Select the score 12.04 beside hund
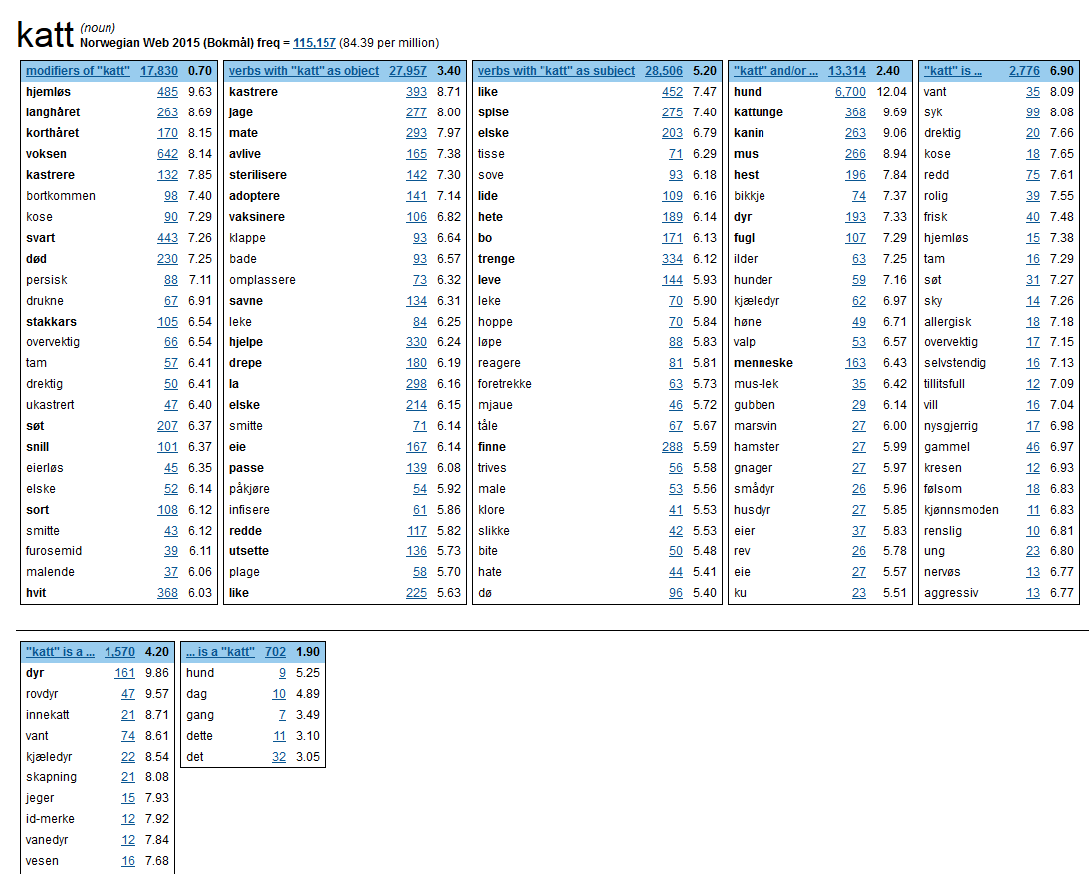Screen dimensions: 1089x874 coord(891,91)
